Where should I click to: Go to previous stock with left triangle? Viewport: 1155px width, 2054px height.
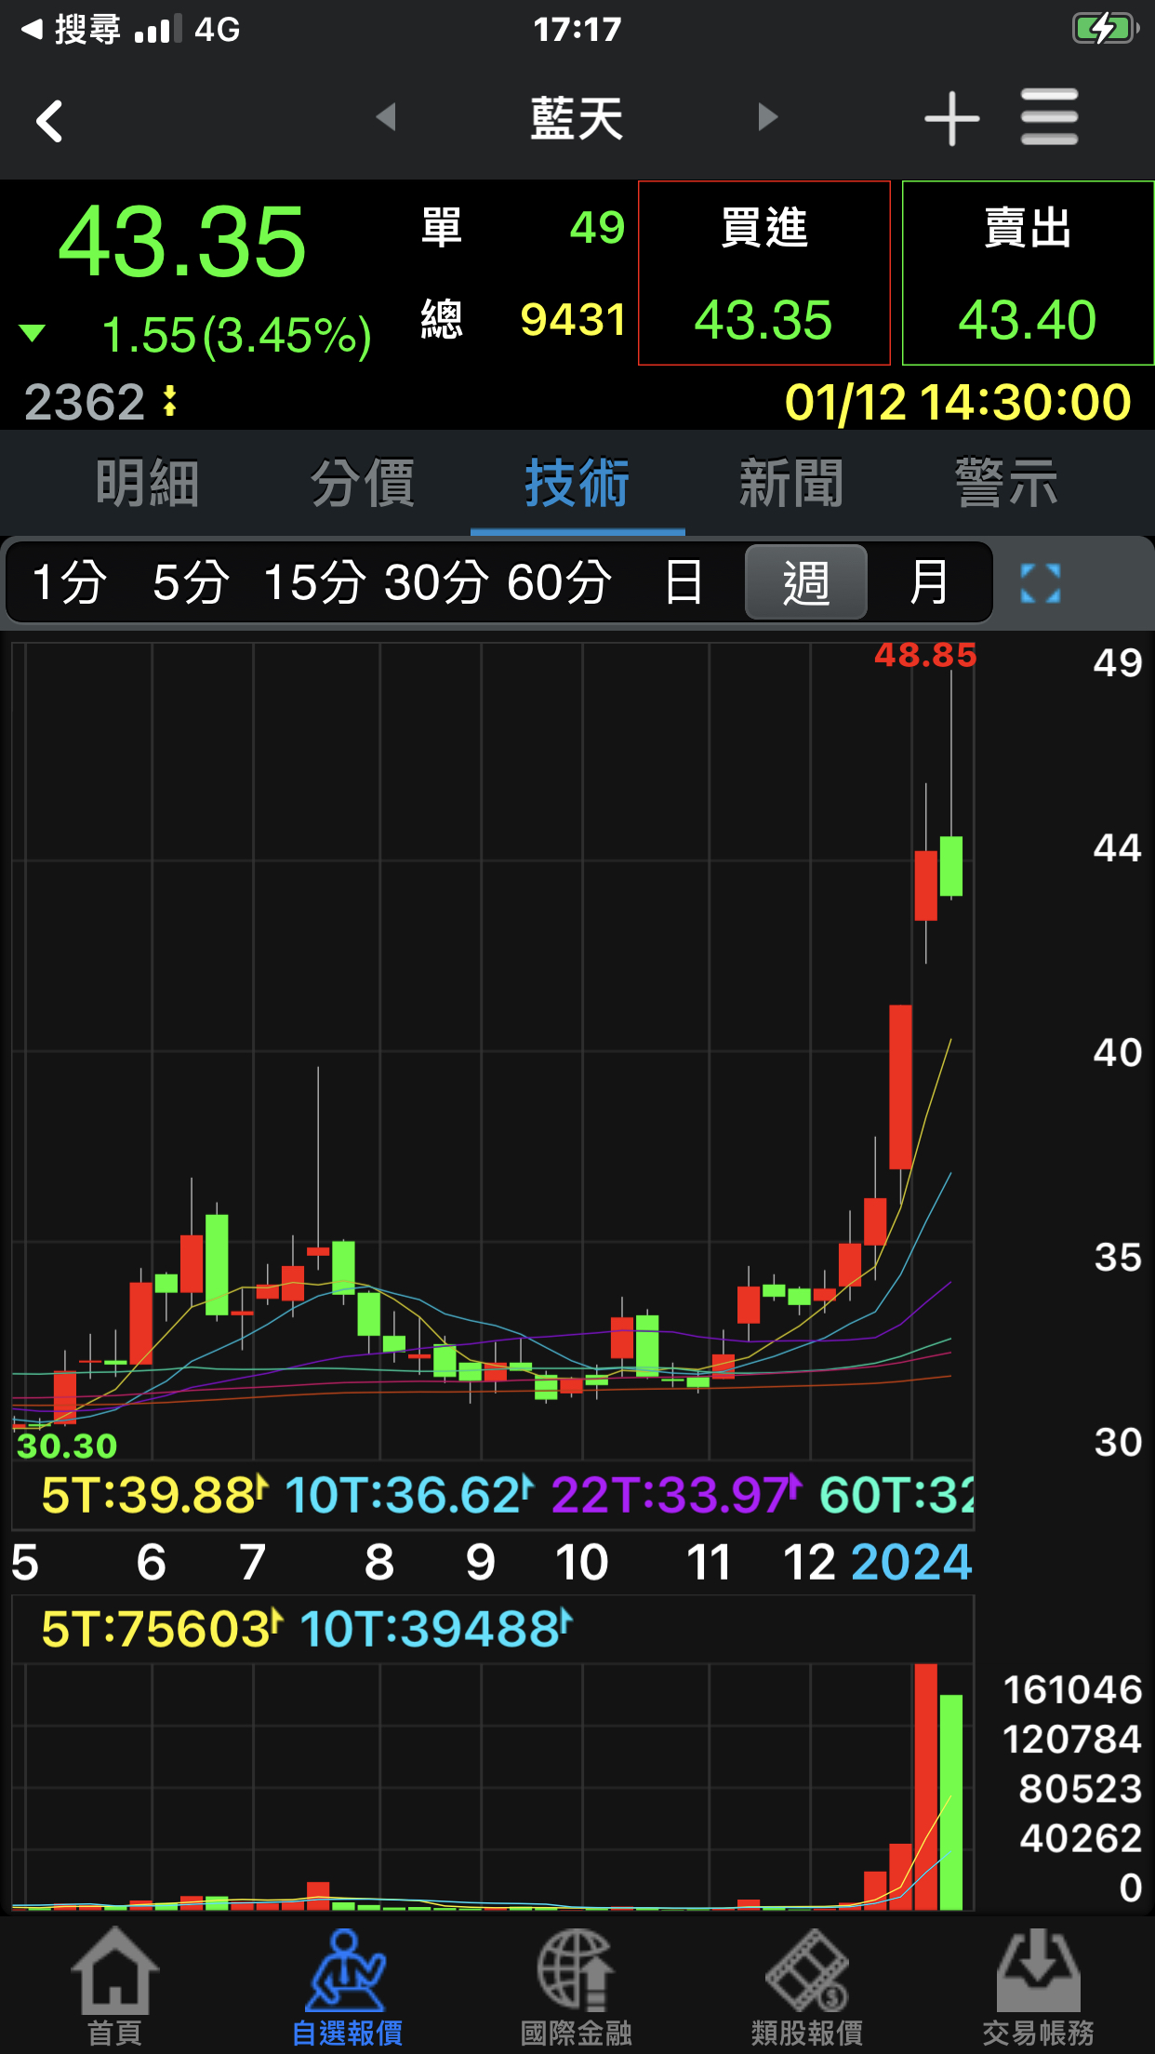pyautogui.click(x=386, y=117)
